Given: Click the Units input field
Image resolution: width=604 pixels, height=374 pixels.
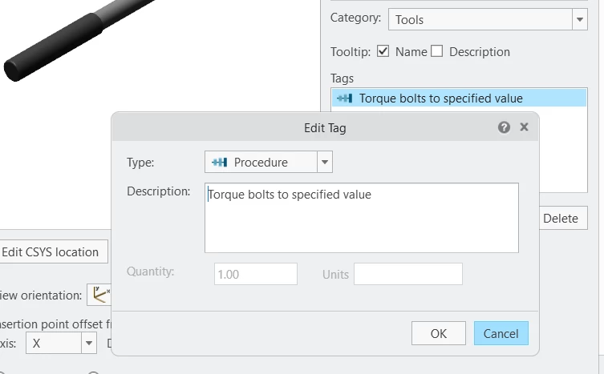Looking at the screenshot, I should click(407, 274).
